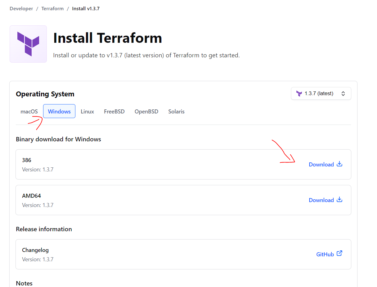
Task: Click the Changelog label
Action: tap(35, 250)
